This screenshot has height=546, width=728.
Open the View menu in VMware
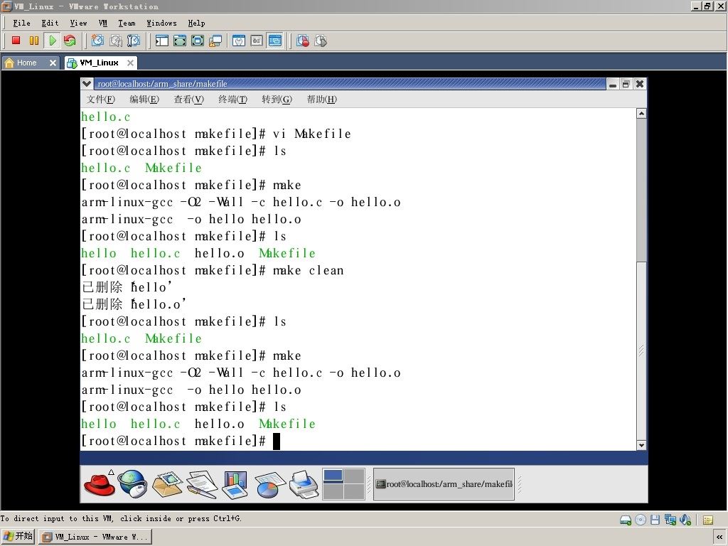(78, 23)
